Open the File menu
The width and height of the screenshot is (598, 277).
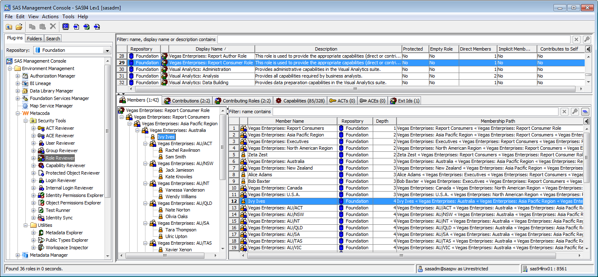[x=9, y=17]
